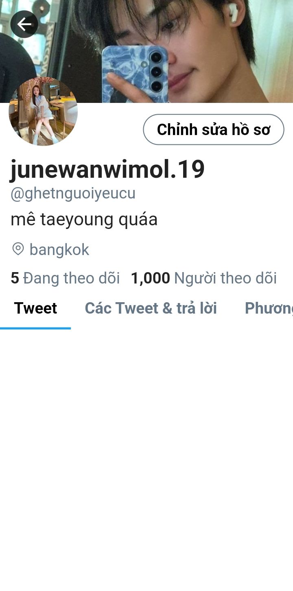View the header banner selfie photo
Screen dimensions: 293x591
146,51
